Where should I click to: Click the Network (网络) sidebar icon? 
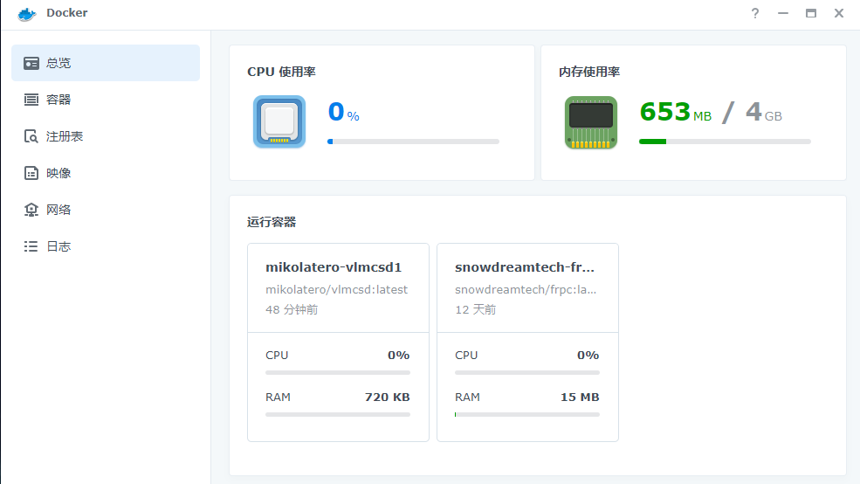[31, 210]
